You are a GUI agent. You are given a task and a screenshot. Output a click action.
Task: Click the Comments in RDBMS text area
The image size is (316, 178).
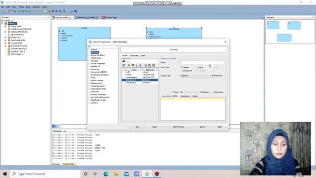pyautogui.click(x=193, y=109)
